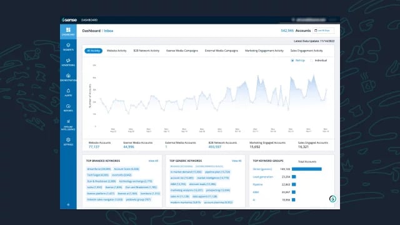Open the Settings gear in sidebar
Viewport: 400px width, 225px height.
coord(68,141)
